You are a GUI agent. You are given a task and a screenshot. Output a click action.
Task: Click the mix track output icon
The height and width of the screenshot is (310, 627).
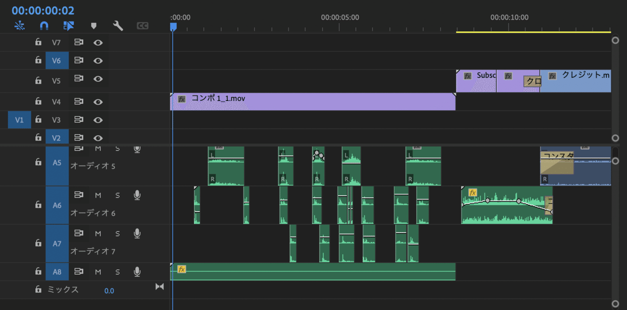coord(159,286)
